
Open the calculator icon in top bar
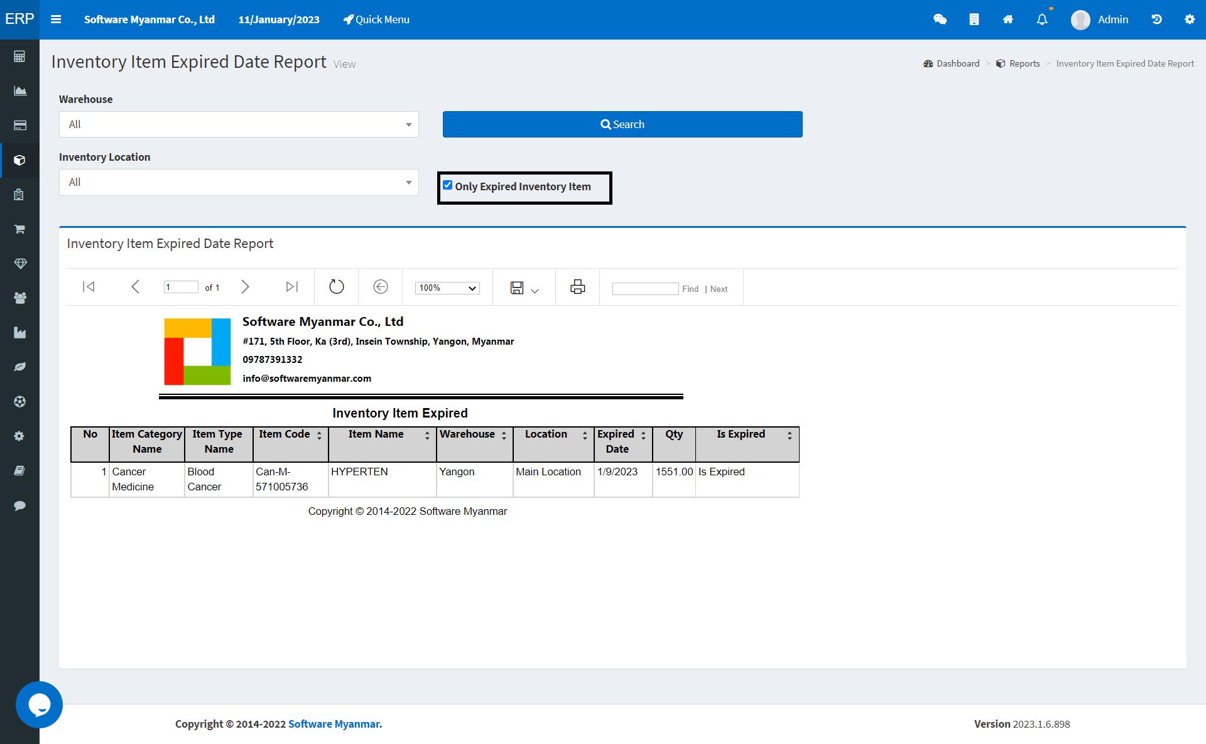point(974,19)
